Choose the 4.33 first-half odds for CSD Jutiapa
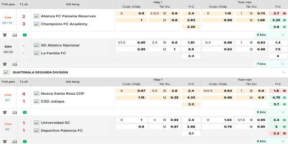This screenshot has width=288, height=144. pos(191,97)
